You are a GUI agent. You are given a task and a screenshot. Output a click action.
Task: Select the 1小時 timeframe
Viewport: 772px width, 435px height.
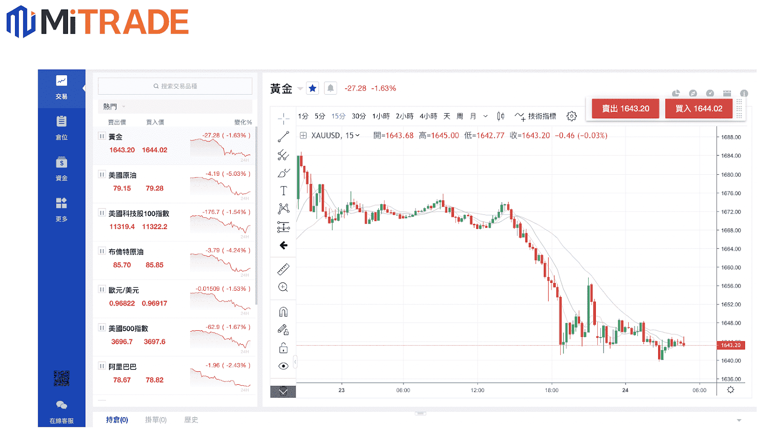(381, 116)
